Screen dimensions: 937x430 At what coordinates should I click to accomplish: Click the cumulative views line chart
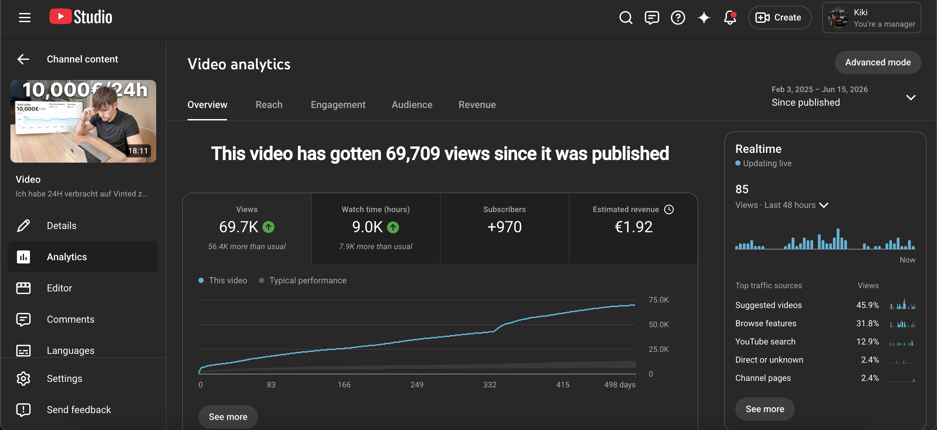417,337
